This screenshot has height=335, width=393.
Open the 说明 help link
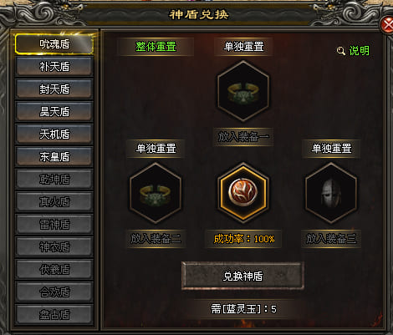tap(359, 51)
